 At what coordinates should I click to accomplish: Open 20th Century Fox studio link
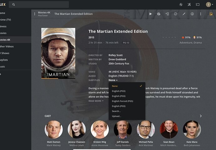point(119,64)
